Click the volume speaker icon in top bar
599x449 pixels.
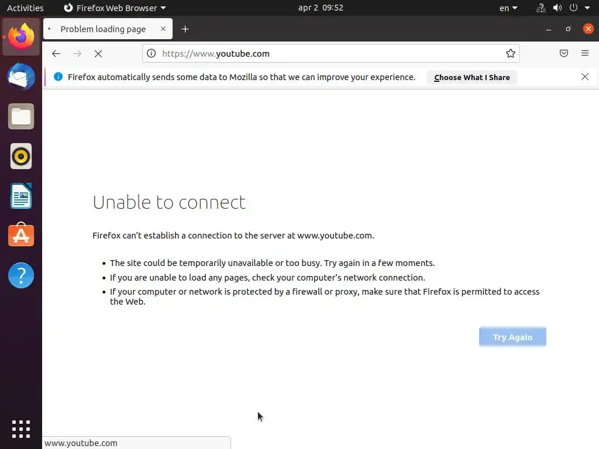click(557, 8)
